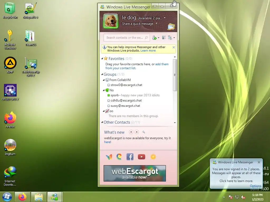The height and width of the screenshot is (202, 270).
Task: Select the ImgBurn desktop shortcut
Action: pos(10,147)
